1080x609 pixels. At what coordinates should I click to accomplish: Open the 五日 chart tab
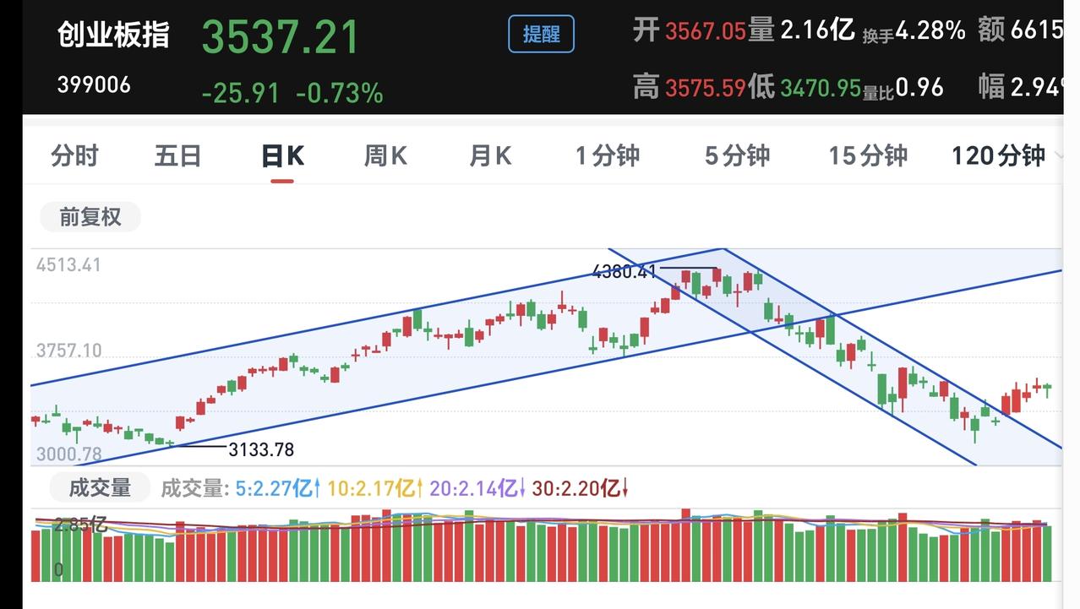coord(177,156)
